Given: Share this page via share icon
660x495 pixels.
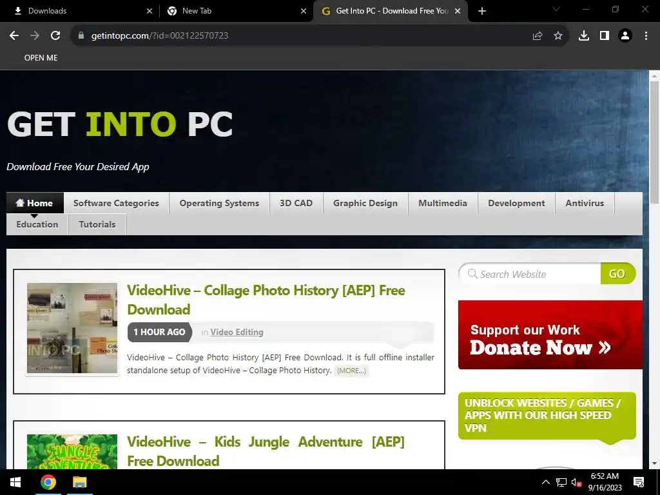Looking at the screenshot, I should [x=538, y=36].
